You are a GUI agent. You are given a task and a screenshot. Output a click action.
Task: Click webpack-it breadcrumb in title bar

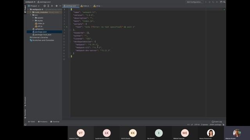[30, 2]
